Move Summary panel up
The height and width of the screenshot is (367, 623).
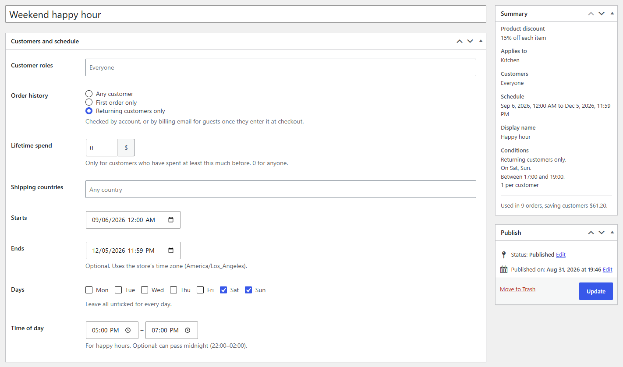[x=591, y=14]
